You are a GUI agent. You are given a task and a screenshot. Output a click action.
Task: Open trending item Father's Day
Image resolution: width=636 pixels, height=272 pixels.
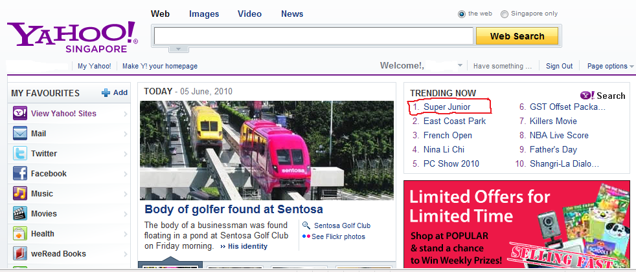pyautogui.click(x=553, y=149)
